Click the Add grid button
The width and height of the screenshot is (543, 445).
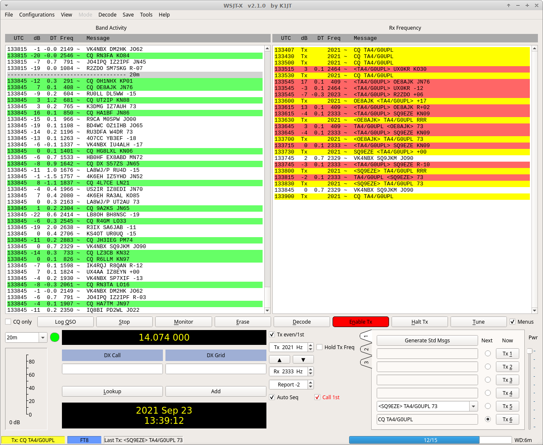click(x=216, y=391)
